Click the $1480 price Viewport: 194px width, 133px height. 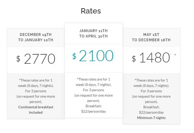[151, 58]
